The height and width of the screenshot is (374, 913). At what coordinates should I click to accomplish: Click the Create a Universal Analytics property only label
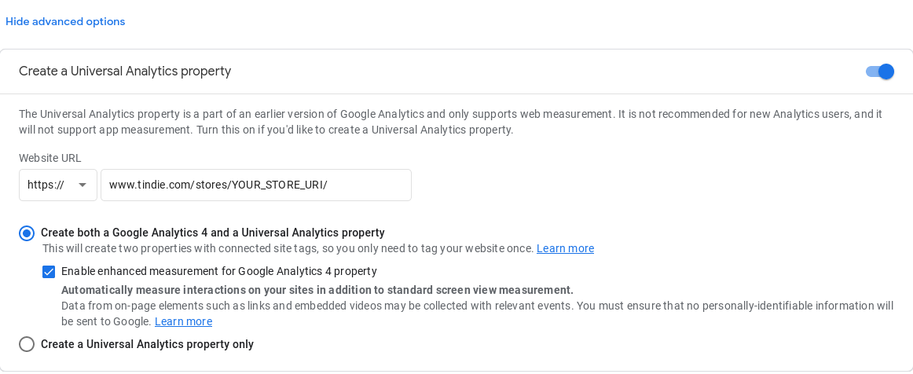click(147, 344)
